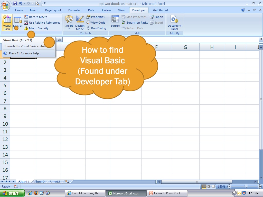Open Expansion Packs

pyautogui.click(x=135, y=23)
